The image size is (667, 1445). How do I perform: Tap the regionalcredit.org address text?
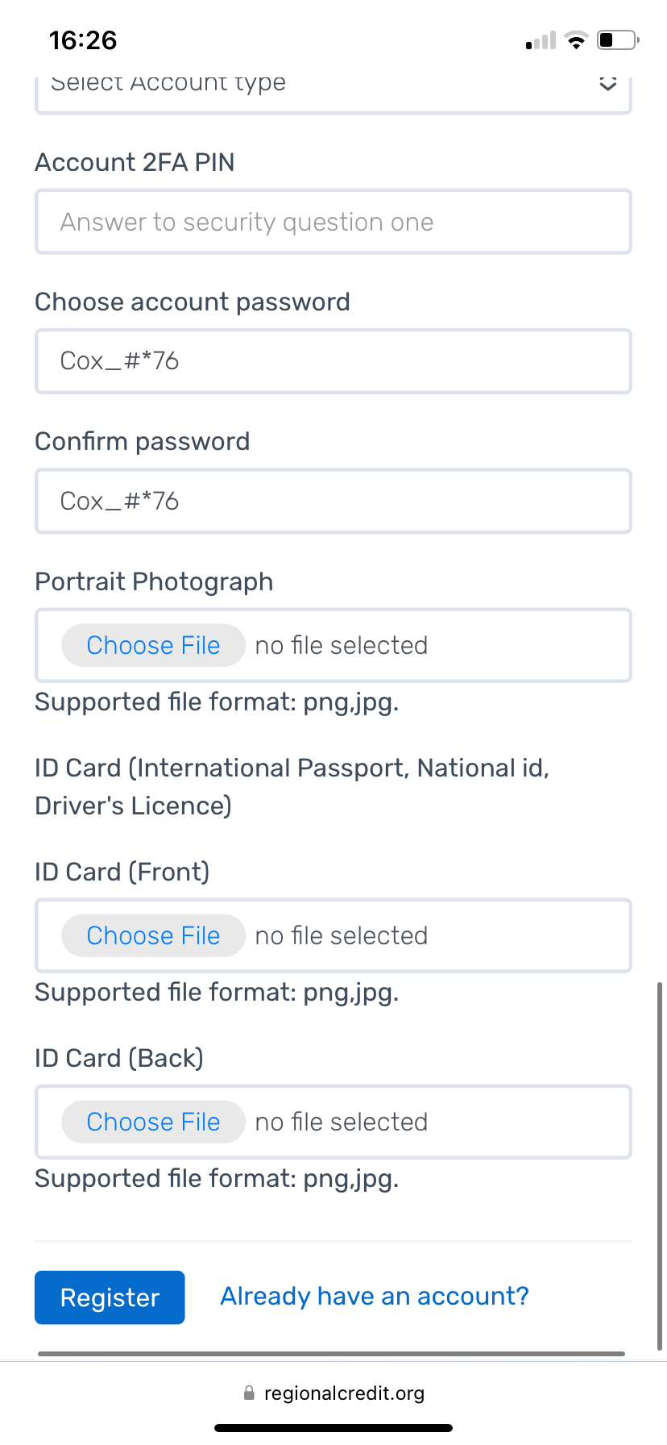click(x=344, y=1393)
